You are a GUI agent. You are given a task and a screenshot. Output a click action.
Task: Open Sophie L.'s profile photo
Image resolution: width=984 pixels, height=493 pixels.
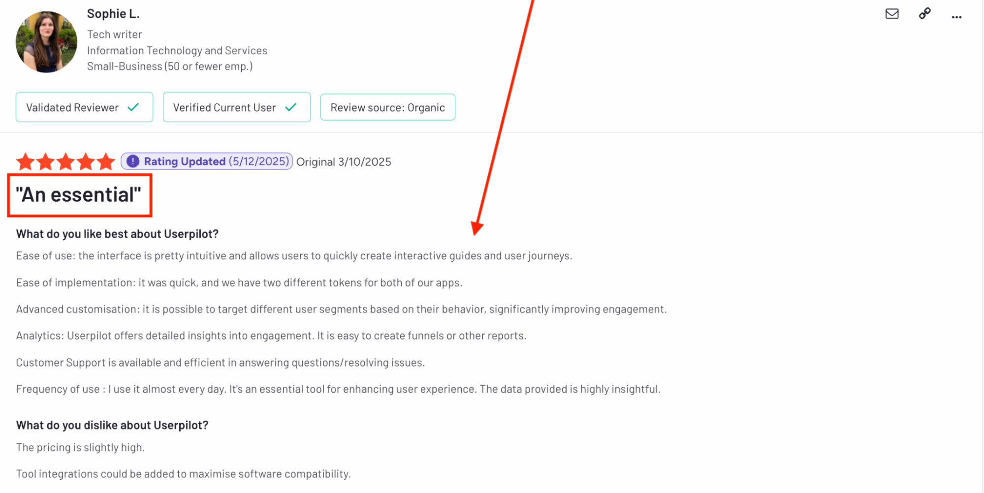point(46,42)
